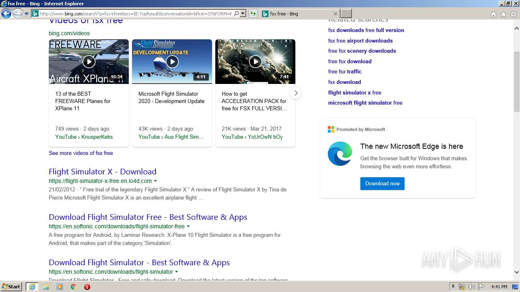Expand dropdown beside softonic flight-simulator-free URL

pos(188,226)
